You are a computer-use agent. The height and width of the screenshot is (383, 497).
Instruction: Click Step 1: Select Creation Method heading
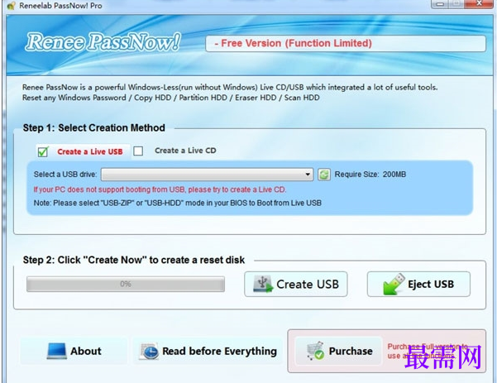[93, 127]
